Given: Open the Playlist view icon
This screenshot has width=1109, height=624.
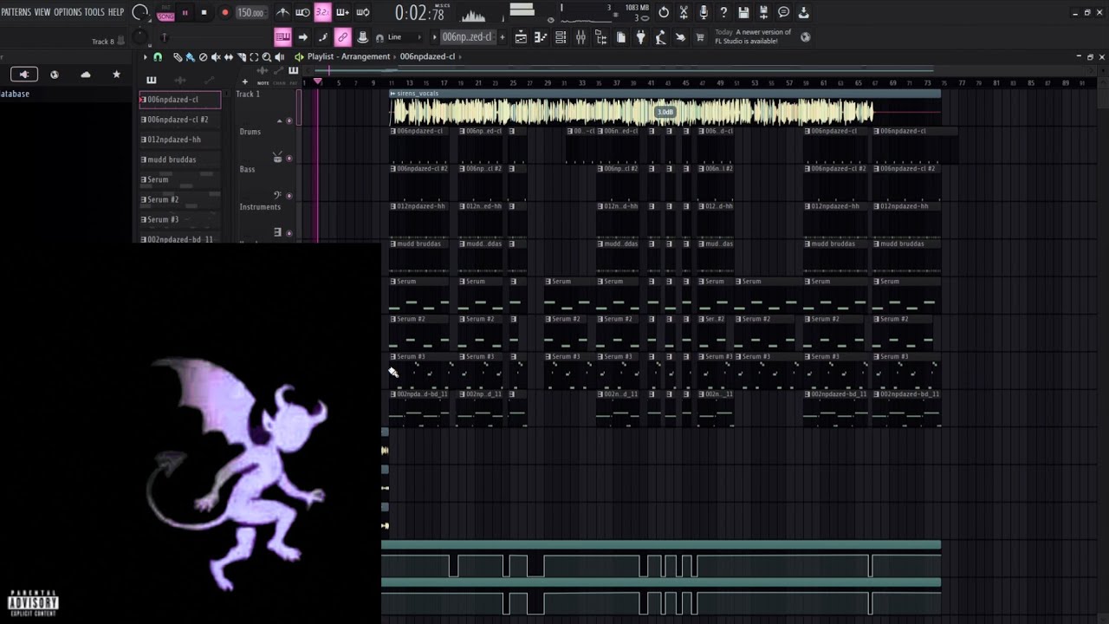Looking at the screenshot, I should pyautogui.click(x=521, y=37).
